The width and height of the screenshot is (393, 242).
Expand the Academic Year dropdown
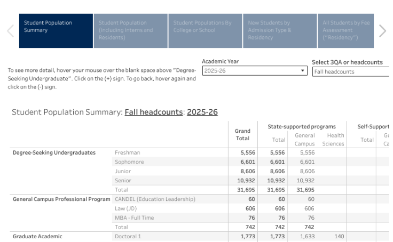(251, 71)
